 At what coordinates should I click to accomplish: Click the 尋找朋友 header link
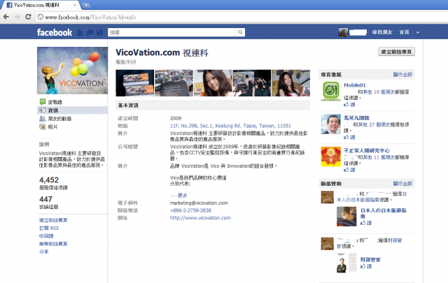click(382, 32)
